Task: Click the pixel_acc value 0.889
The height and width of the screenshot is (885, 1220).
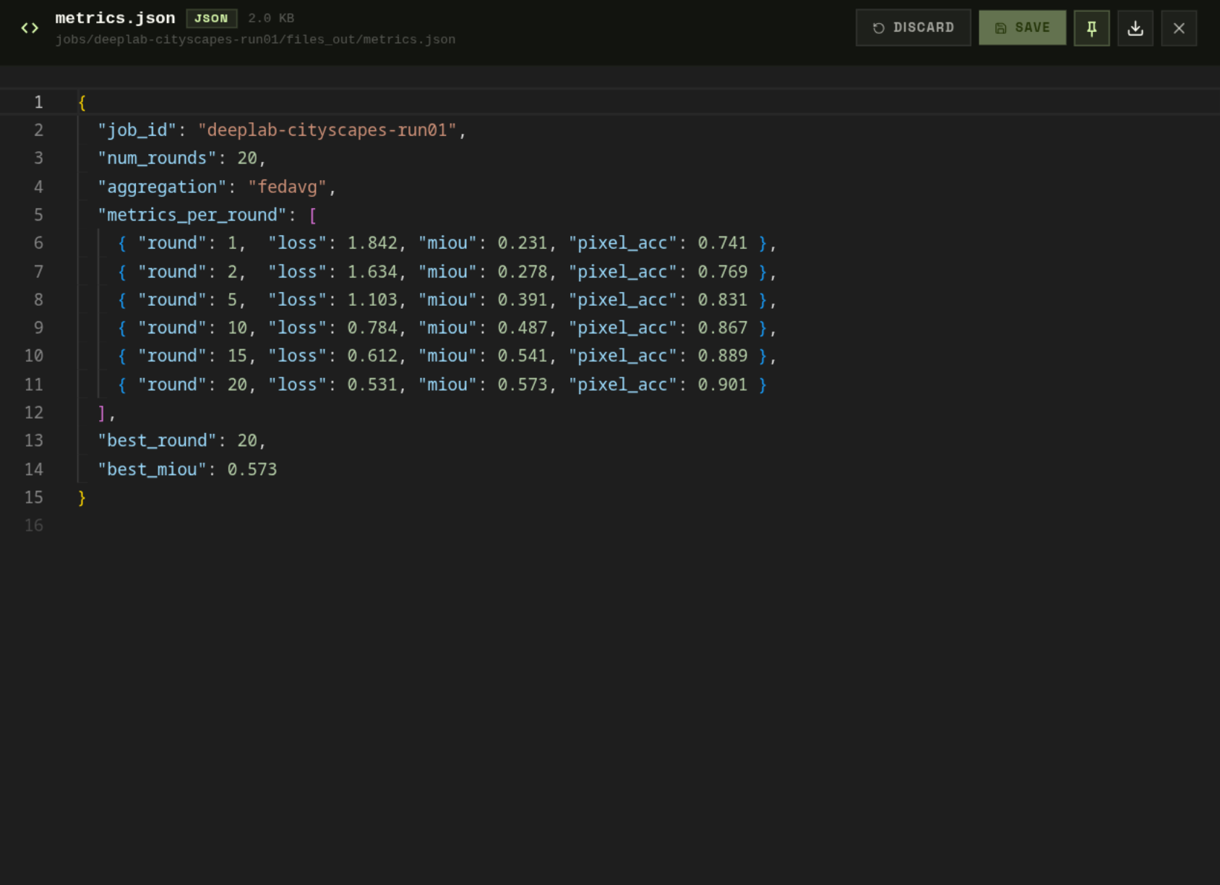Action: pos(723,356)
